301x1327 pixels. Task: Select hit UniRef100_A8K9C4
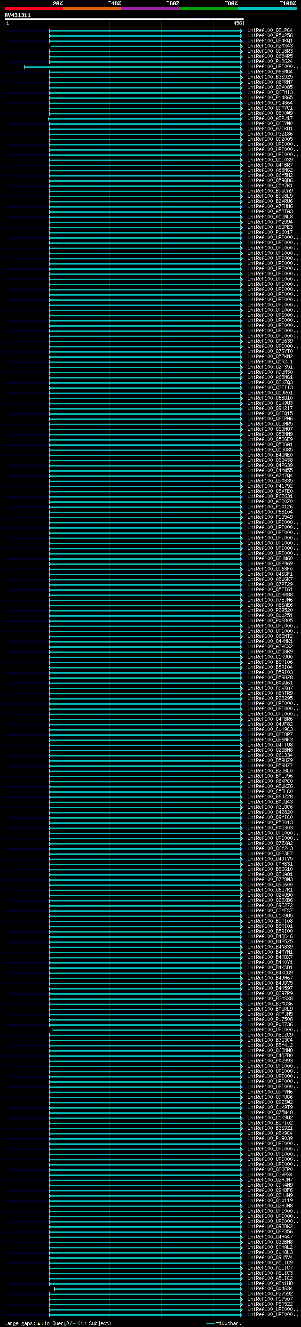(270, 1133)
